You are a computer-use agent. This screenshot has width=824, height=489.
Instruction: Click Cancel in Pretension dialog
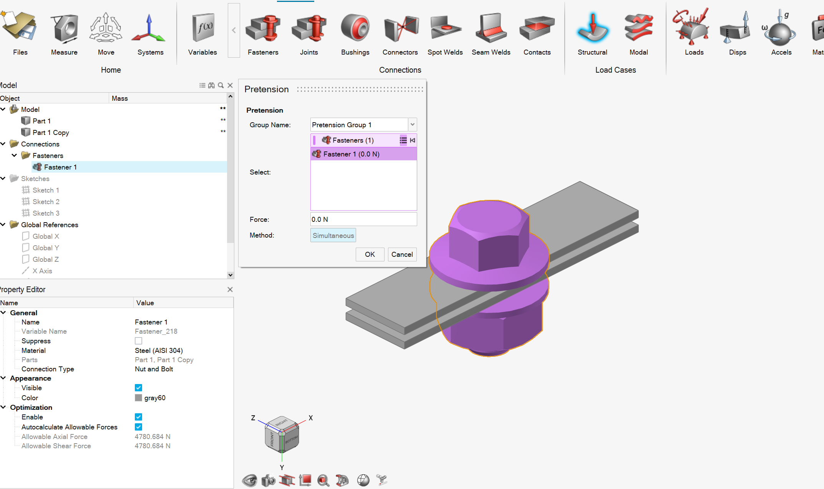pyautogui.click(x=402, y=254)
